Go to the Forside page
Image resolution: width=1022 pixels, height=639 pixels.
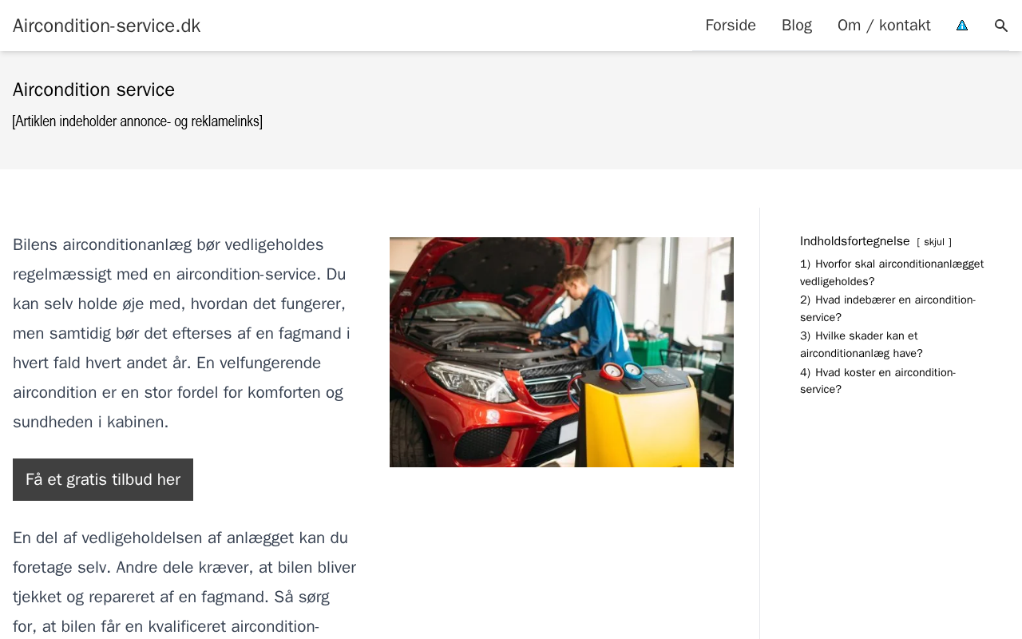(731, 26)
